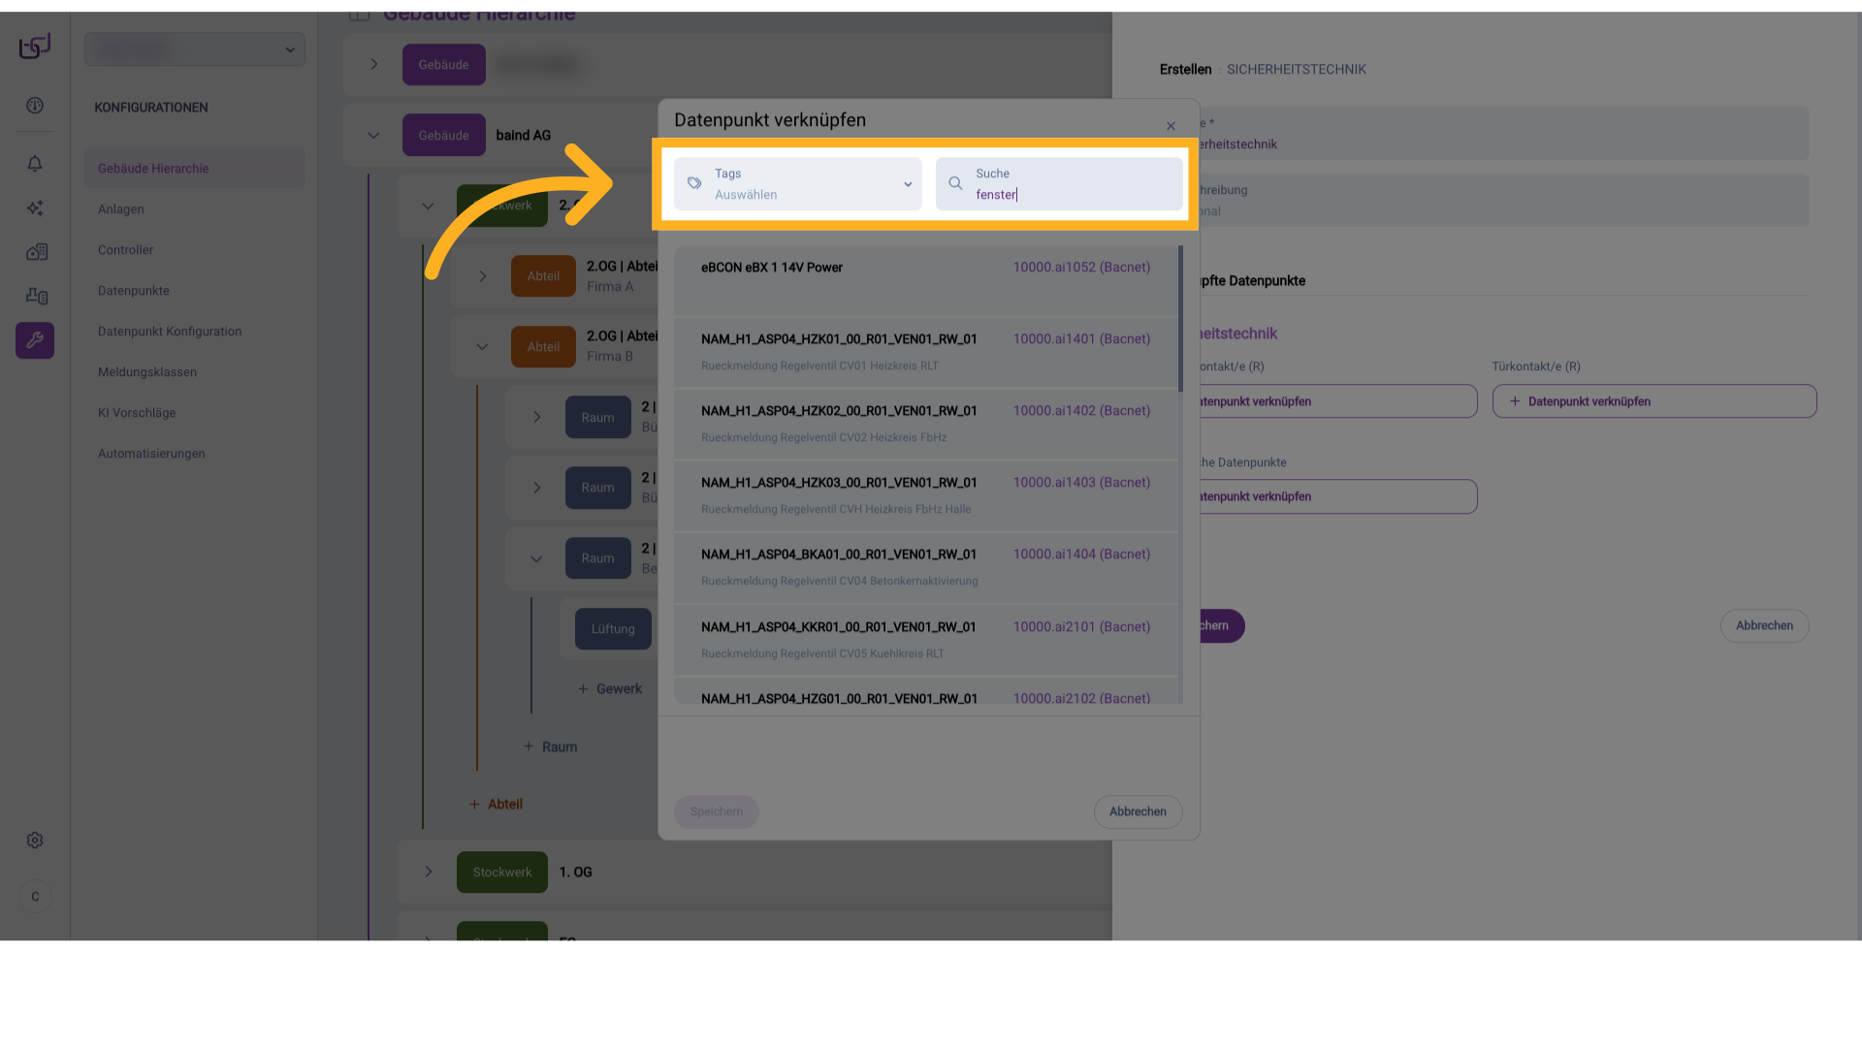Click the dashboard gauge icon in sidebar
1862x1047 pixels.
(35, 106)
